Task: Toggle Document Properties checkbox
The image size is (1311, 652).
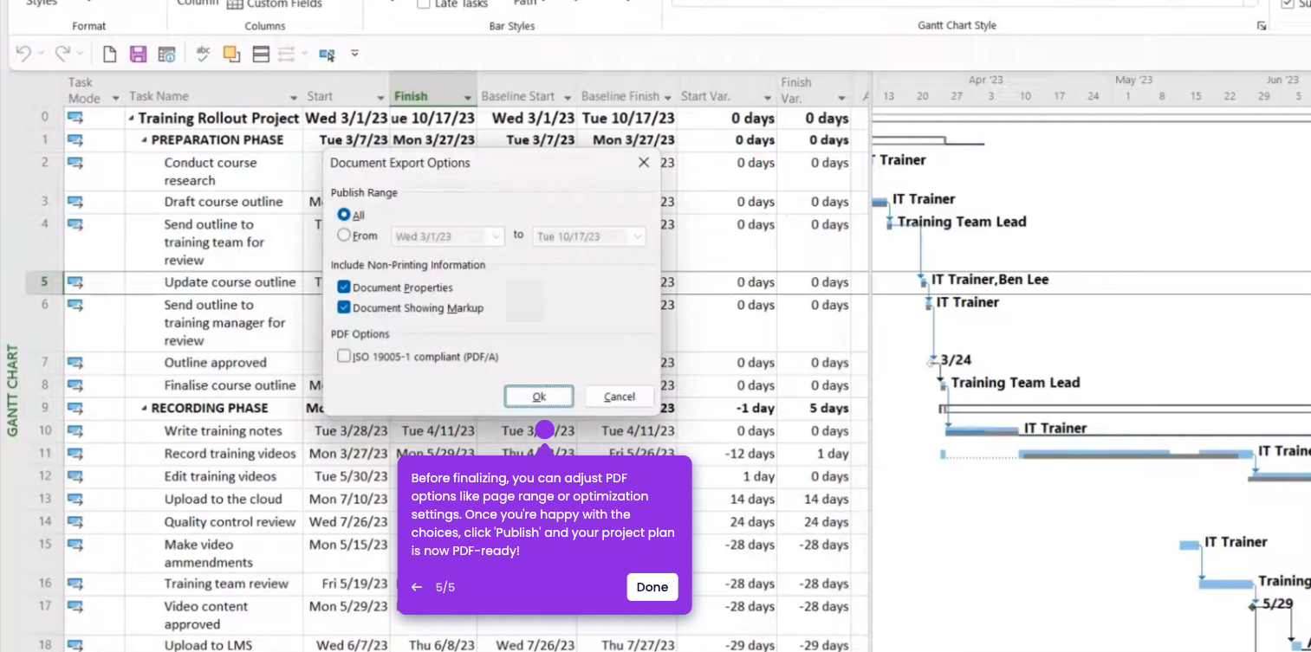Action: click(344, 287)
